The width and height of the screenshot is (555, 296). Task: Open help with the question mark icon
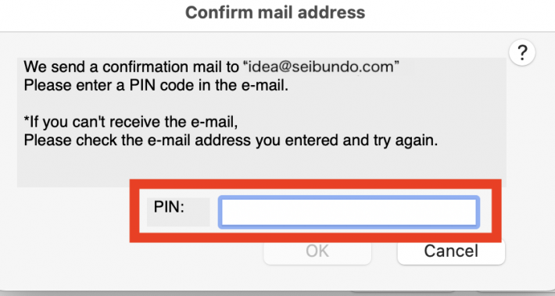[x=522, y=52]
